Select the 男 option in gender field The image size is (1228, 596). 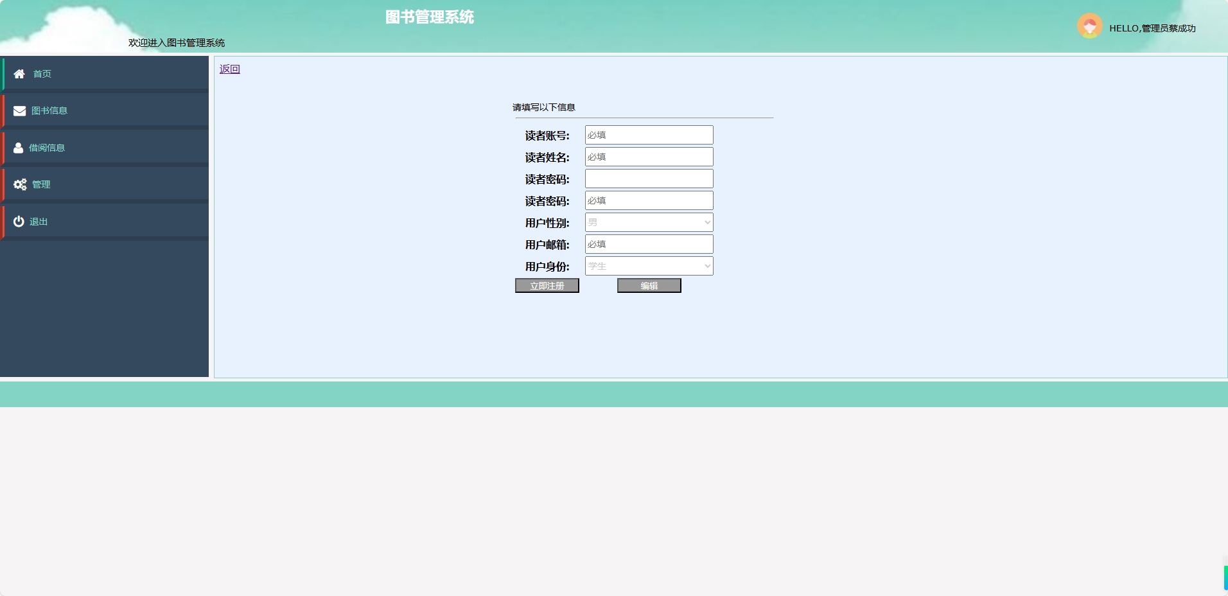[649, 222]
